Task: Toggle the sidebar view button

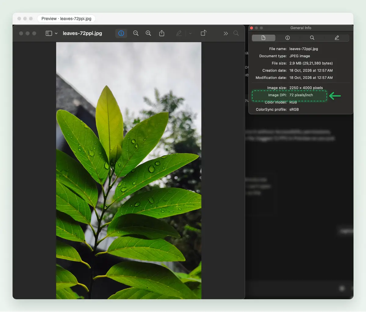Action: click(x=49, y=33)
